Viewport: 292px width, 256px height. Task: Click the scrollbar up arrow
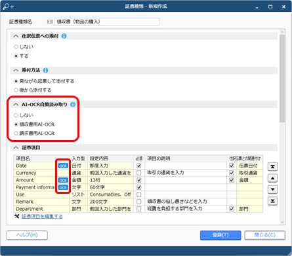(282, 32)
